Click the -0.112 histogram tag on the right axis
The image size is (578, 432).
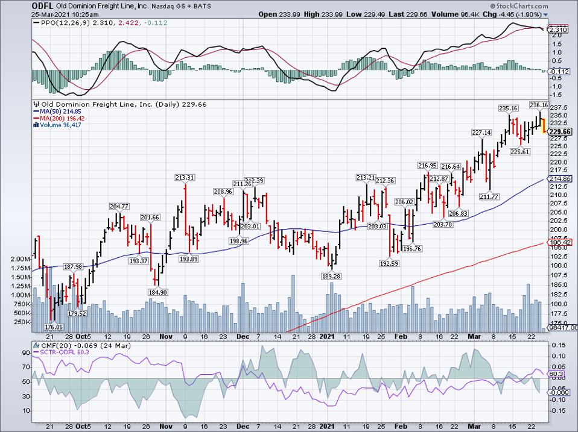click(x=559, y=71)
